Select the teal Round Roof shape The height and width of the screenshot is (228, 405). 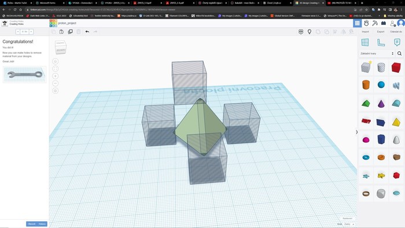point(396,103)
